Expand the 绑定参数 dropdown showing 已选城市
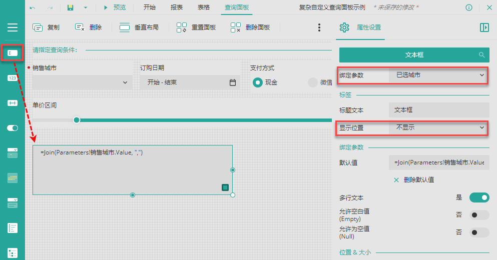The height and width of the screenshot is (260, 497). 439,75
